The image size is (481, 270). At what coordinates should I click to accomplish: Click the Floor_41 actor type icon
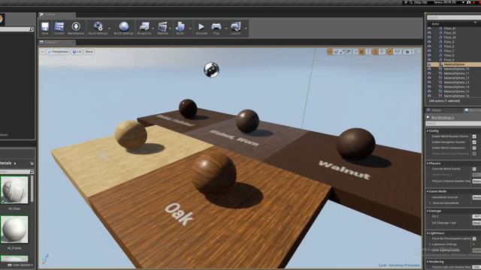coord(440,28)
